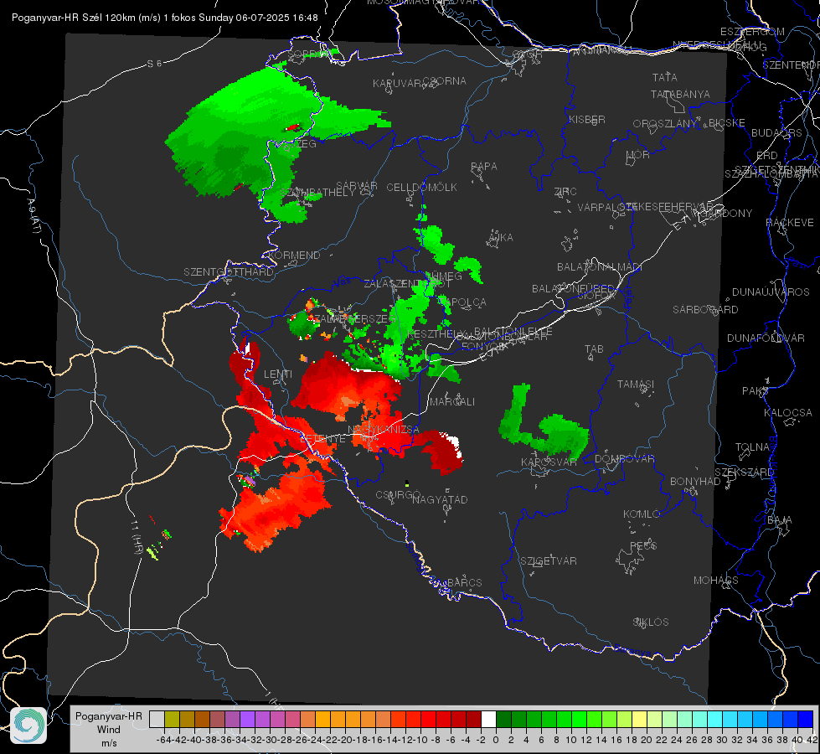Image resolution: width=820 pixels, height=754 pixels.
Task: Click the BARCS city label
Action: coord(465,582)
